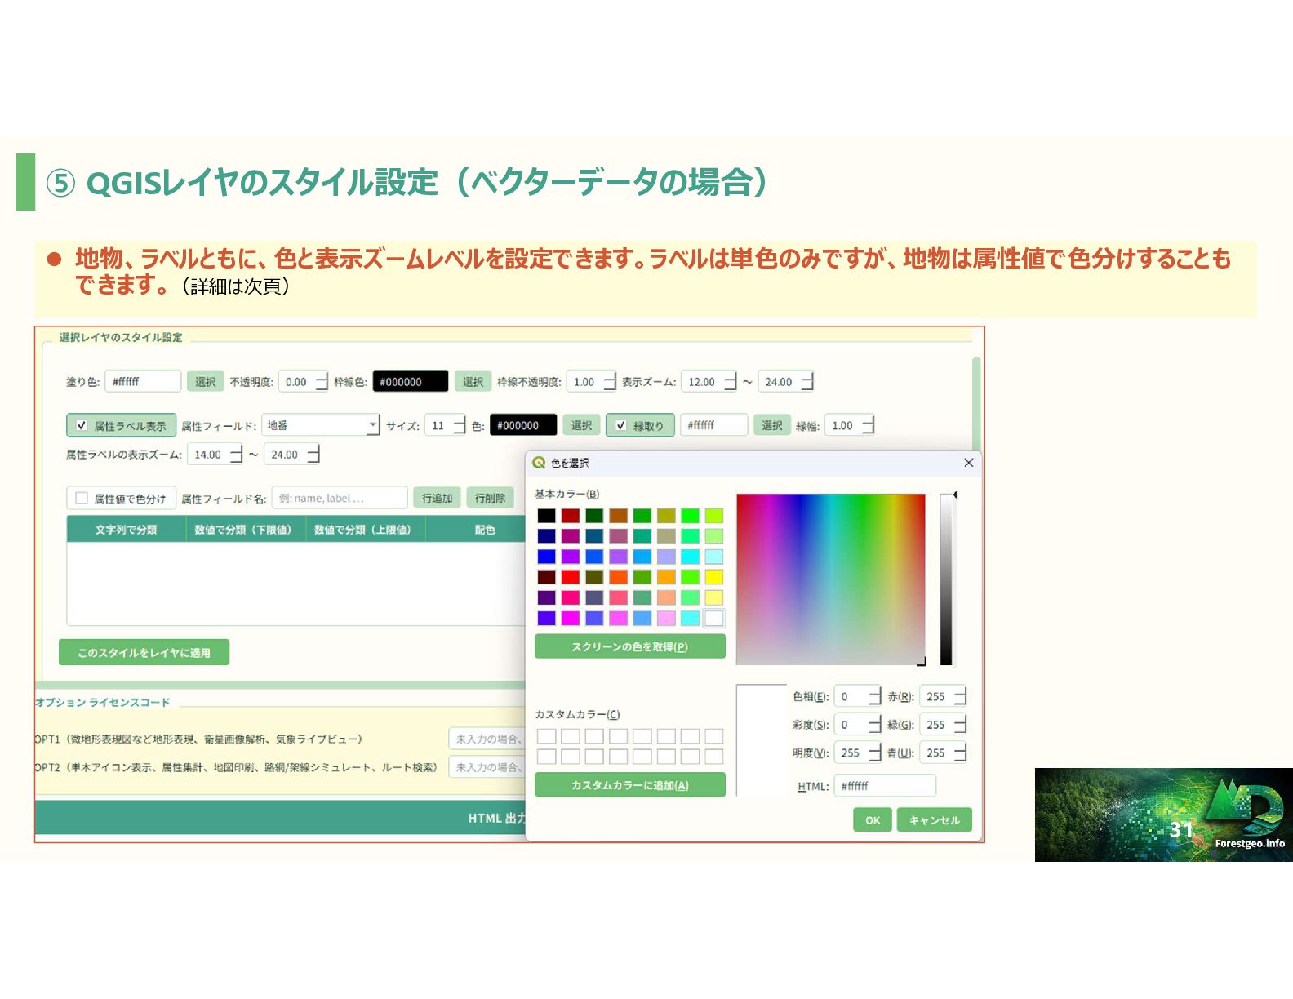Screen dimensions: 1293x999
Task: Click the 属性ラベルの表示ズーム minimum stepper showing 14.00
Action: 236,454
